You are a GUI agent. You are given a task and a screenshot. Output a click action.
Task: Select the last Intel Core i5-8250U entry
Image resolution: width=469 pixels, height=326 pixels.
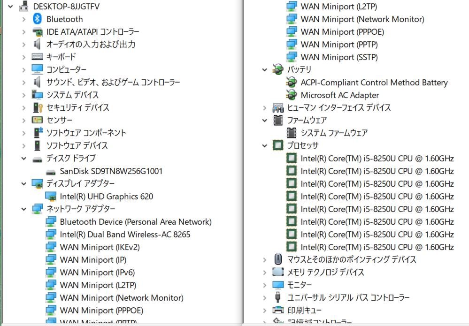tap(377, 247)
